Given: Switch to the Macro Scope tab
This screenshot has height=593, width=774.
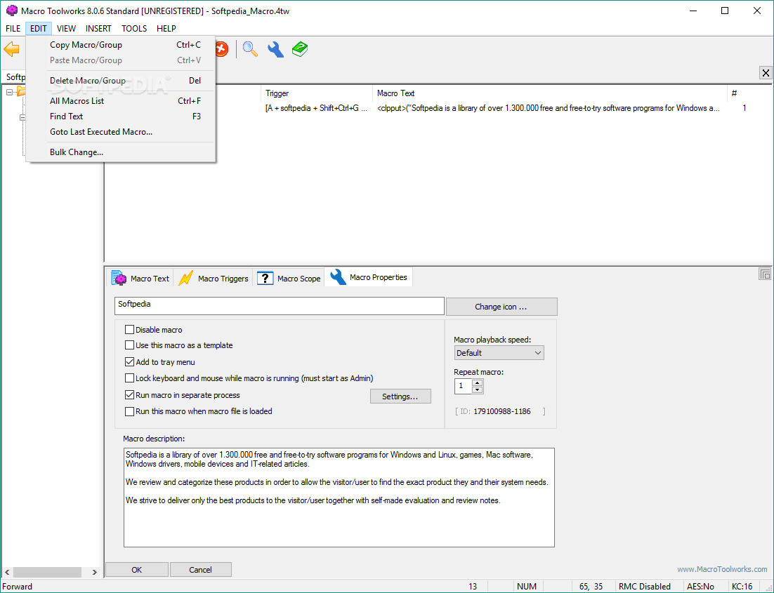Looking at the screenshot, I should tap(289, 278).
